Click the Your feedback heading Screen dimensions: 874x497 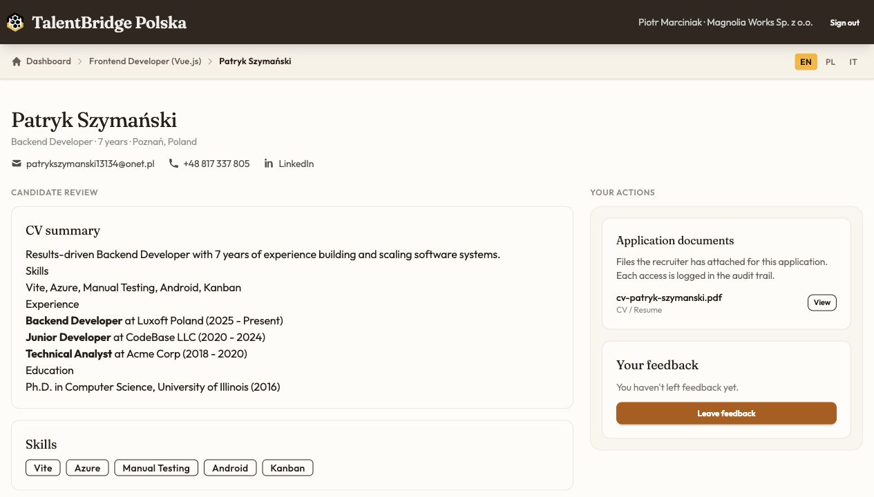(657, 364)
